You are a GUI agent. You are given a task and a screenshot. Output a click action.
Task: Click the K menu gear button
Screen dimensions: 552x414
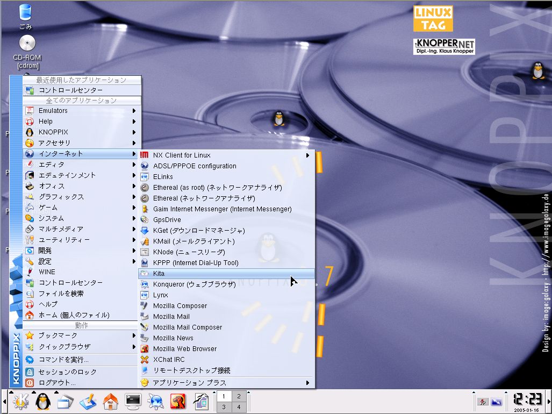21,402
